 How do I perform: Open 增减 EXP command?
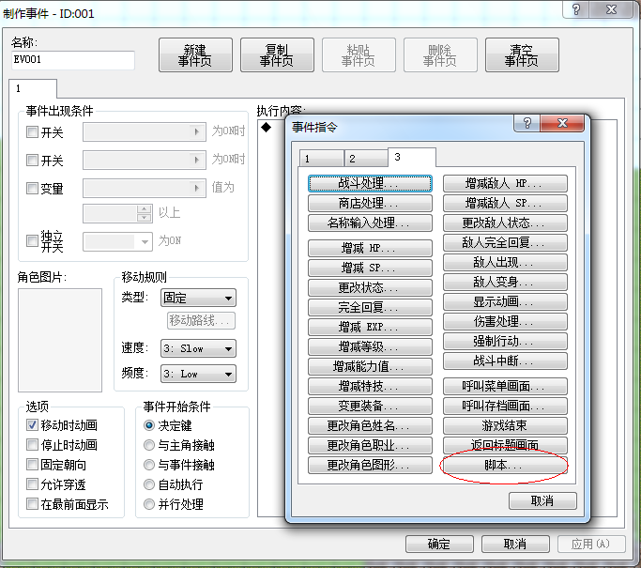[x=370, y=327]
